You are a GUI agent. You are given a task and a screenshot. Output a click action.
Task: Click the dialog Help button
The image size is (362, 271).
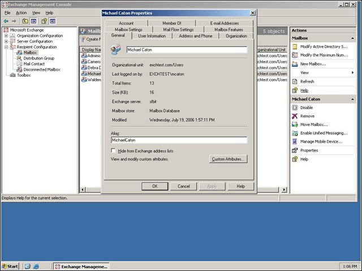240,186
